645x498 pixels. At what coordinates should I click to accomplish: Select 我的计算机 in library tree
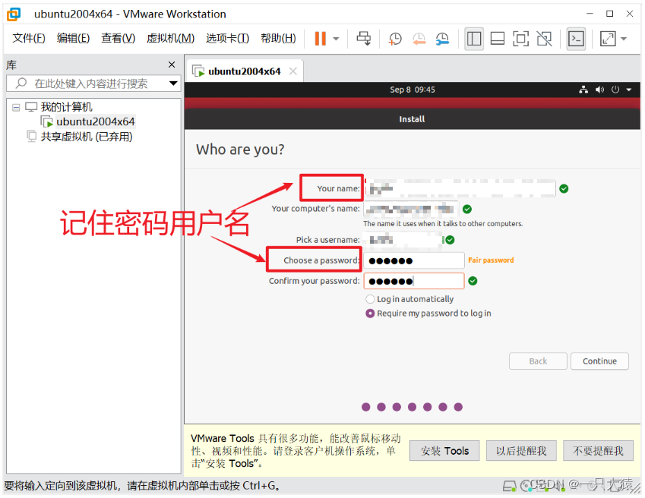click(66, 107)
